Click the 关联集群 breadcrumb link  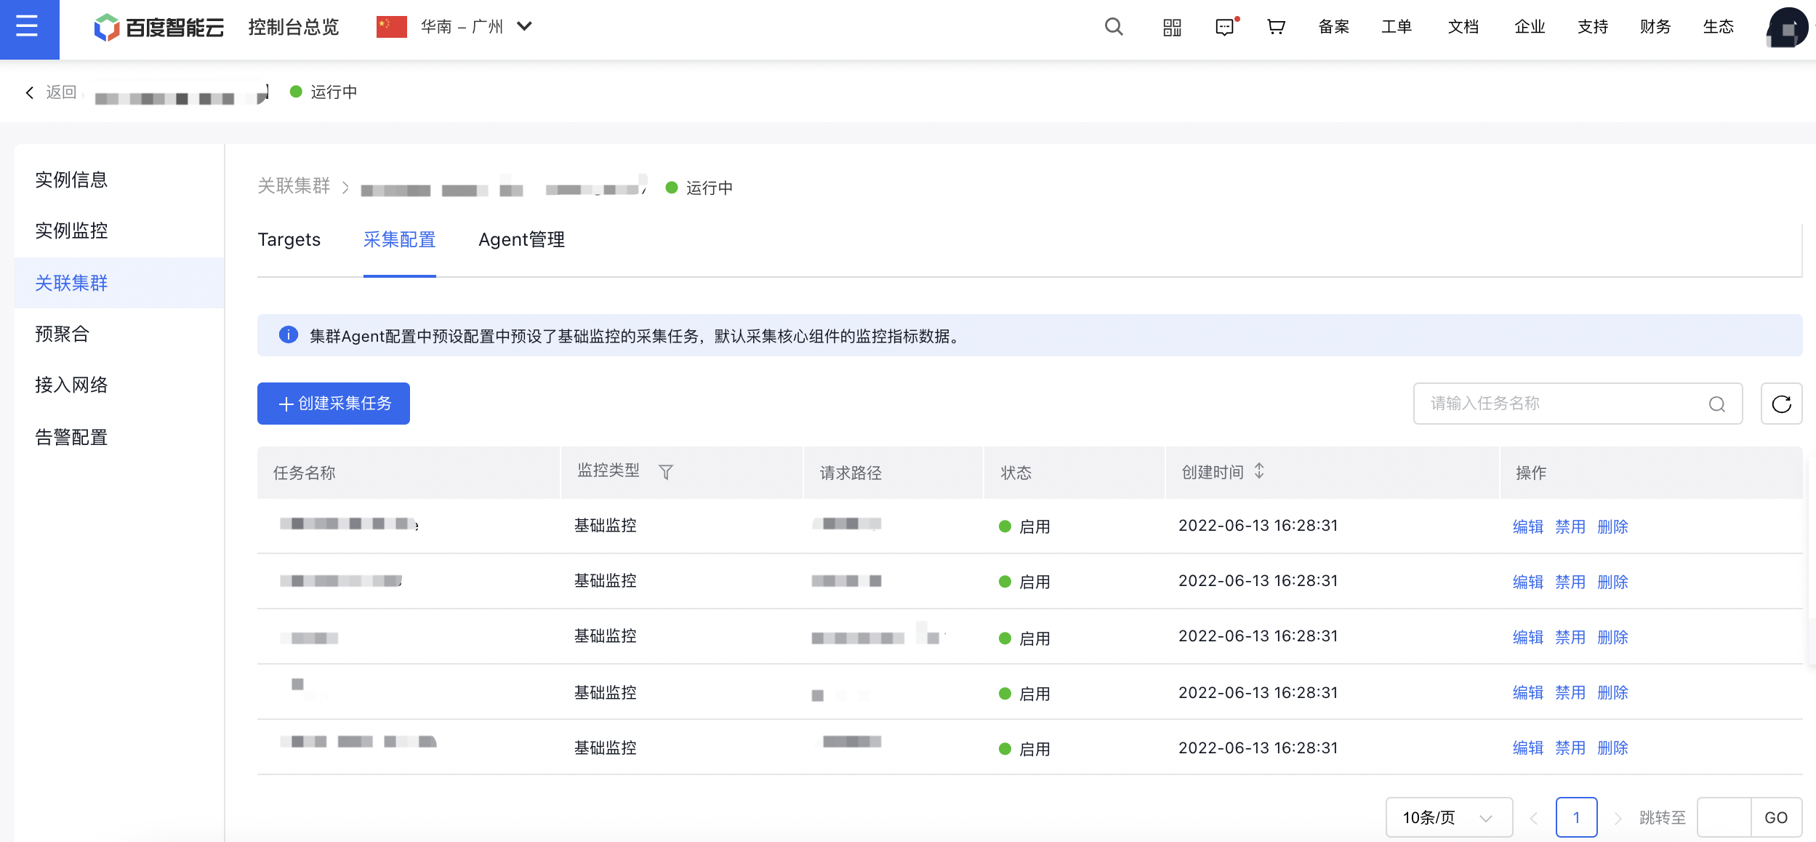point(294,186)
